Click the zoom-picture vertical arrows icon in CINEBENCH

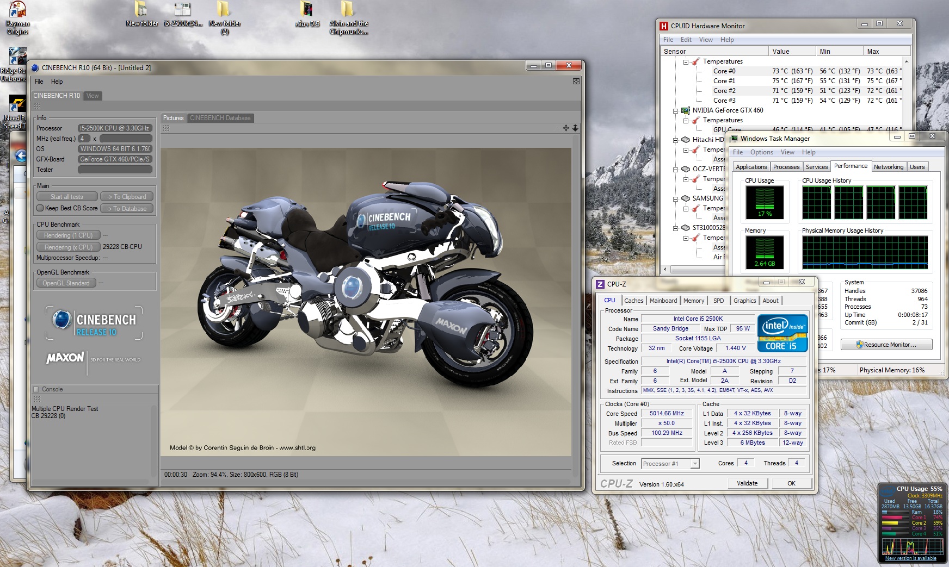point(575,128)
